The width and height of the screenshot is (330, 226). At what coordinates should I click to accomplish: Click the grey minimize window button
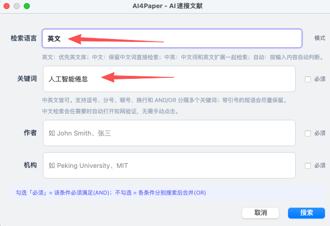coord(17,6)
